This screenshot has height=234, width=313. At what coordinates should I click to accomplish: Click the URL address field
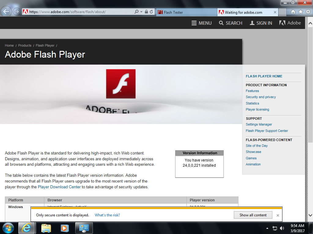pos(80,12)
